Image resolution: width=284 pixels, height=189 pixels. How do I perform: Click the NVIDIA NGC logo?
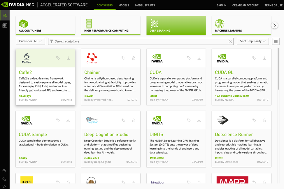point(17,5)
